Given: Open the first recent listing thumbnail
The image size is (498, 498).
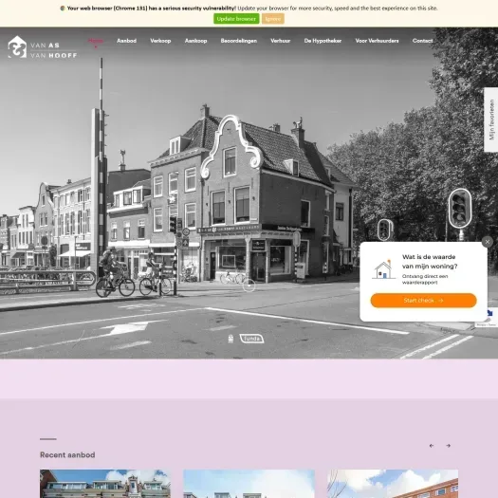Looking at the screenshot, I should (x=105, y=484).
